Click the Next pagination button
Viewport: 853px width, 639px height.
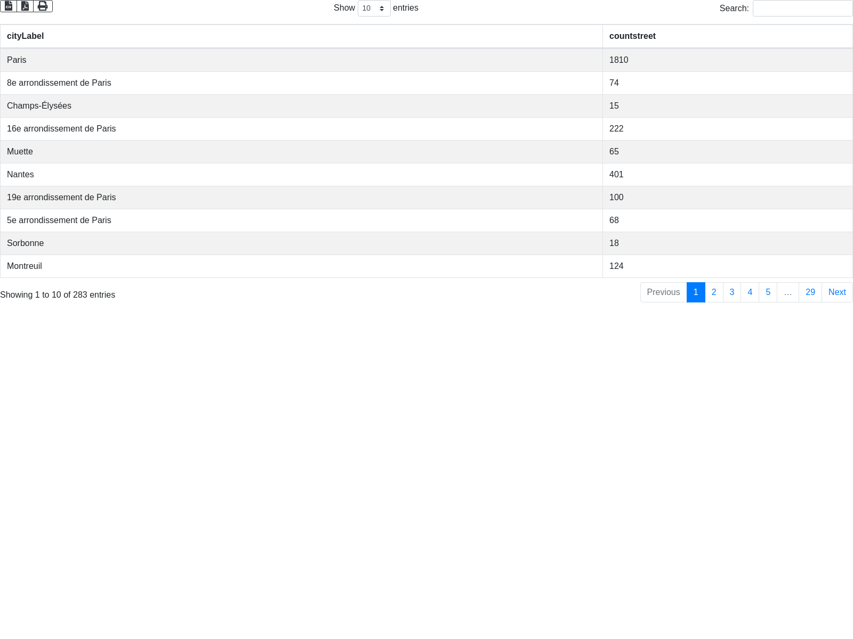coord(837,292)
